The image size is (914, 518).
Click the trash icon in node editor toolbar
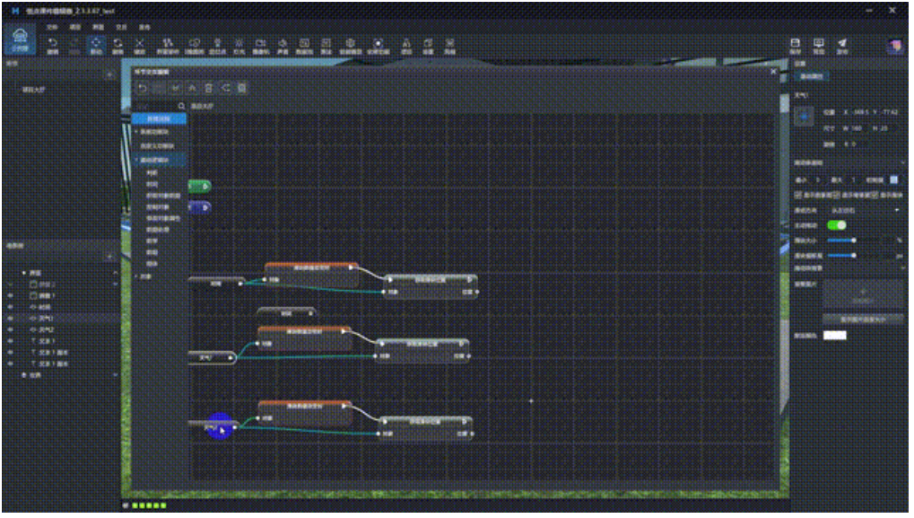(208, 88)
